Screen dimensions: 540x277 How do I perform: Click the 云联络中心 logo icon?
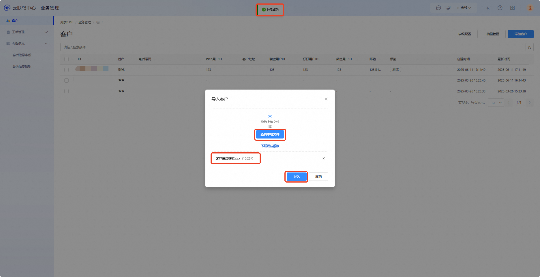coord(7,8)
